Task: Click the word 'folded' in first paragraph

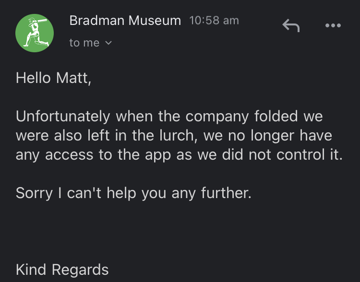Action: point(276,116)
